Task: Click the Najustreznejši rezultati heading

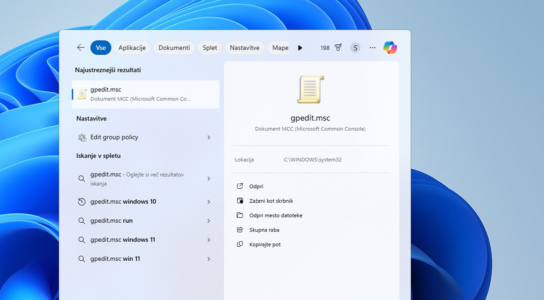Action: pos(108,70)
